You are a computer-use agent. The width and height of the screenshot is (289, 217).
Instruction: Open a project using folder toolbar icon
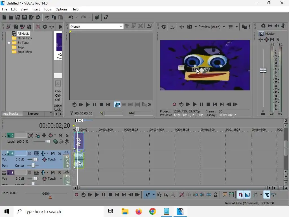point(11,17)
